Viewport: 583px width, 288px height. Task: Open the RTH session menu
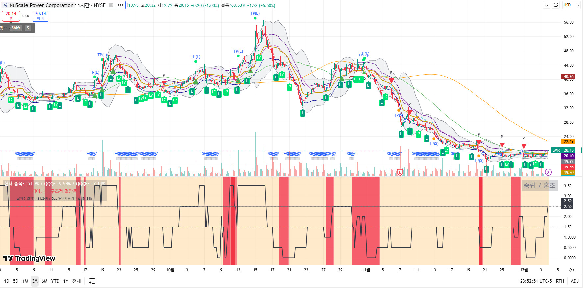560,281
